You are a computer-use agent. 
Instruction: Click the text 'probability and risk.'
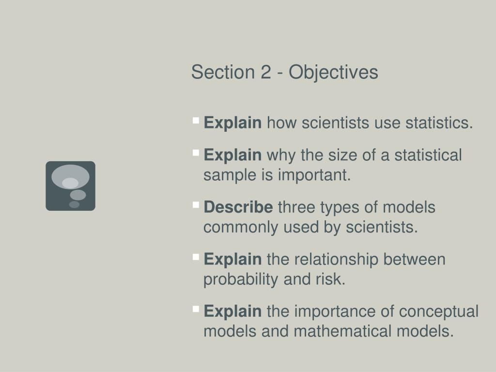click(x=274, y=279)
